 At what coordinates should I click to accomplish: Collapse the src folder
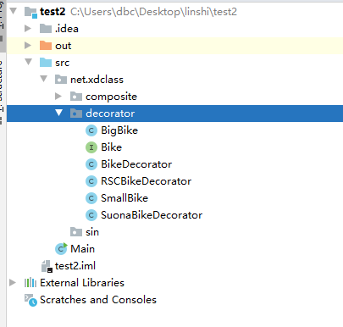tap(29, 62)
